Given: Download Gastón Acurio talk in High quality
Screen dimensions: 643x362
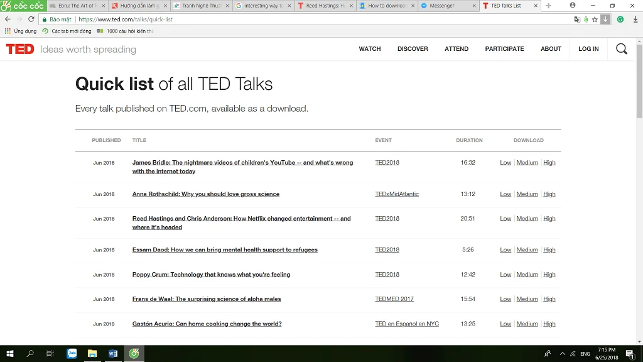Looking at the screenshot, I should pos(549,324).
